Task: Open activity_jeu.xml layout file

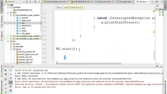Action: coord(24,57)
